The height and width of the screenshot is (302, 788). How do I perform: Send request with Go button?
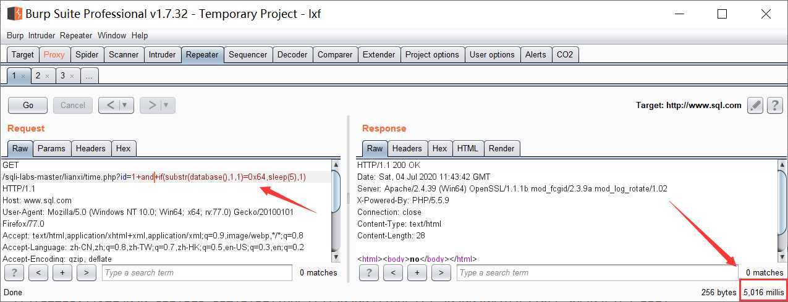point(28,105)
